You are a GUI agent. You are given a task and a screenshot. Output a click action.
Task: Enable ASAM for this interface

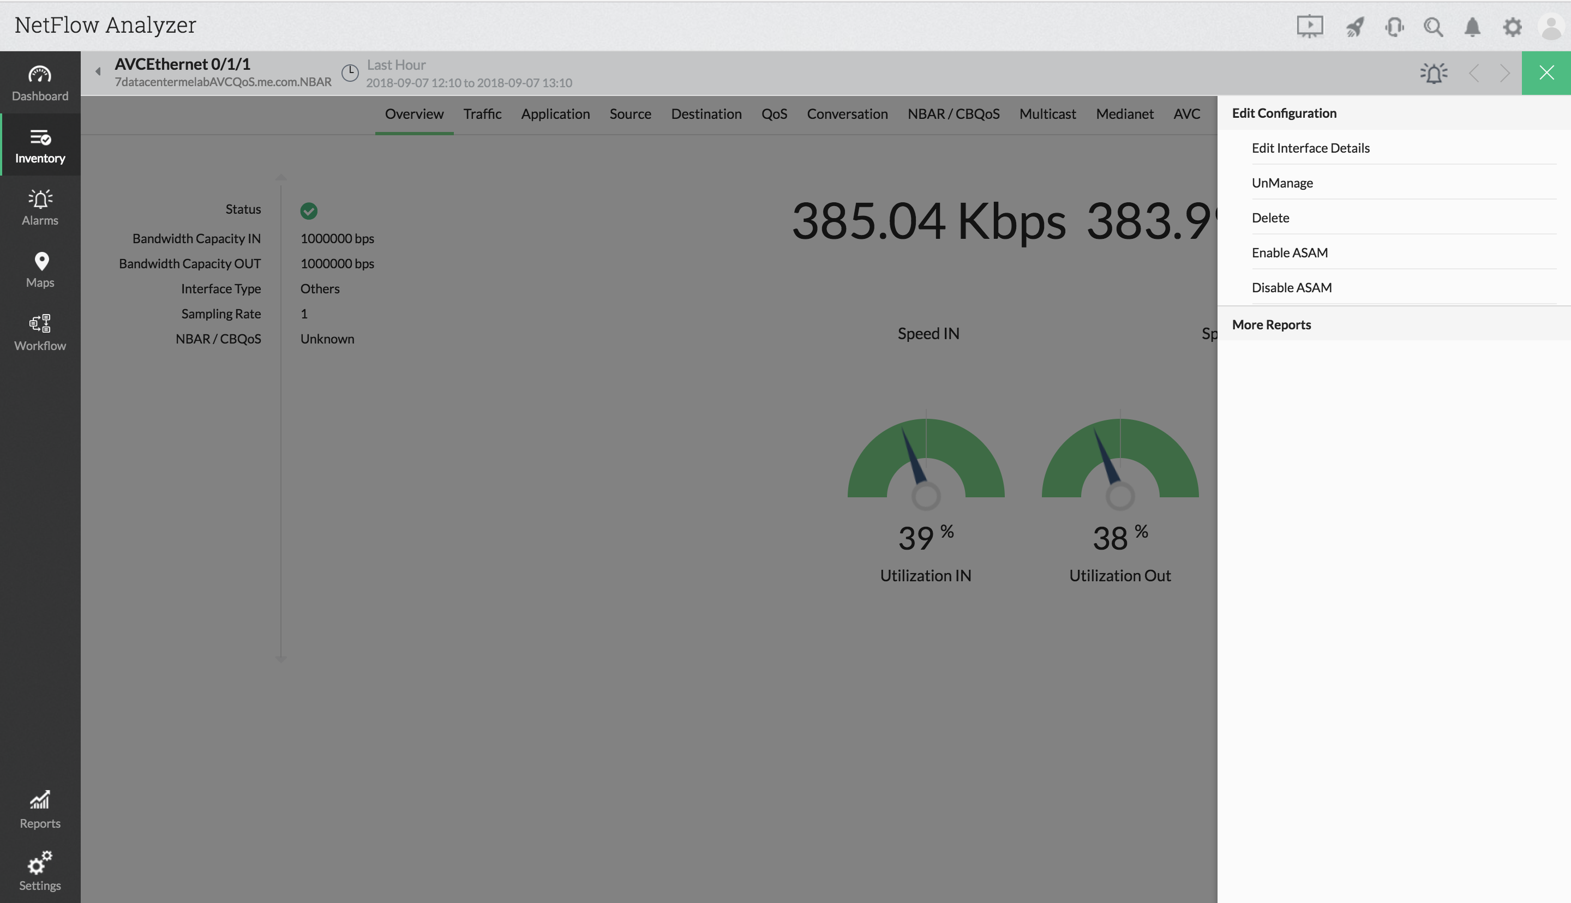point(1290,252)
